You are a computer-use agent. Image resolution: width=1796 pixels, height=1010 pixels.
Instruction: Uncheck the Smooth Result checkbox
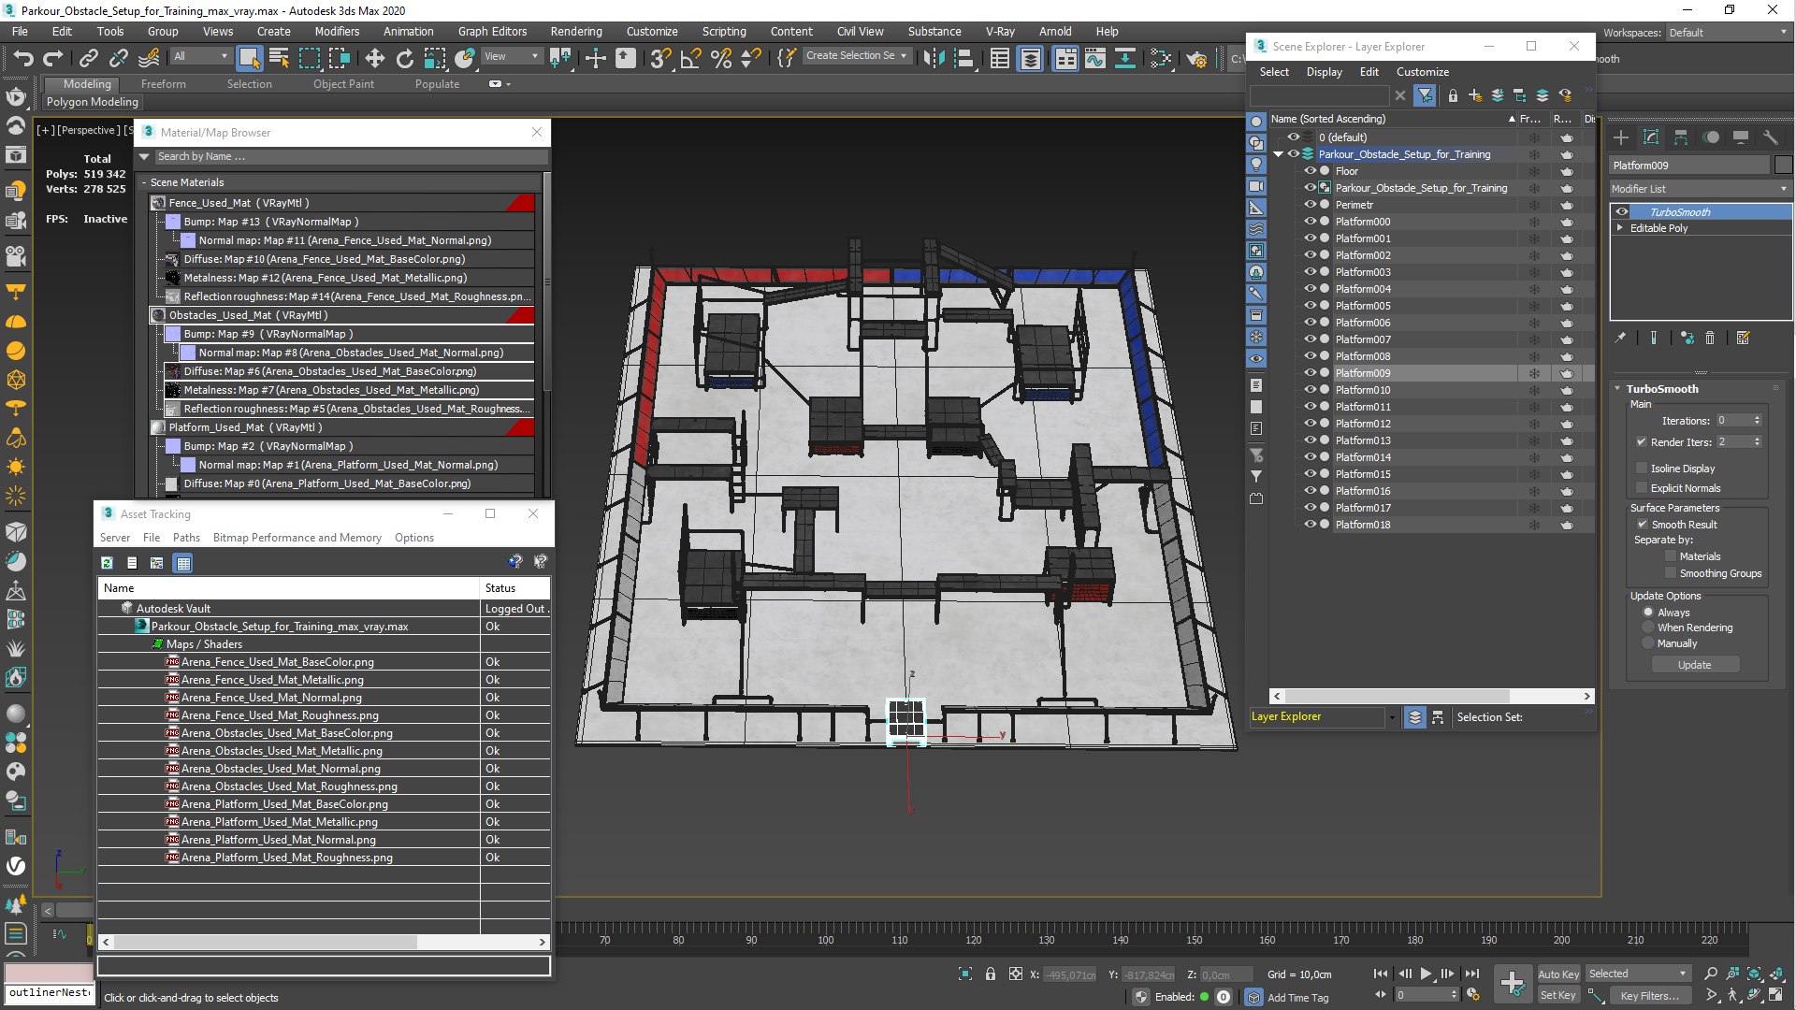(x=1642, y=525)
